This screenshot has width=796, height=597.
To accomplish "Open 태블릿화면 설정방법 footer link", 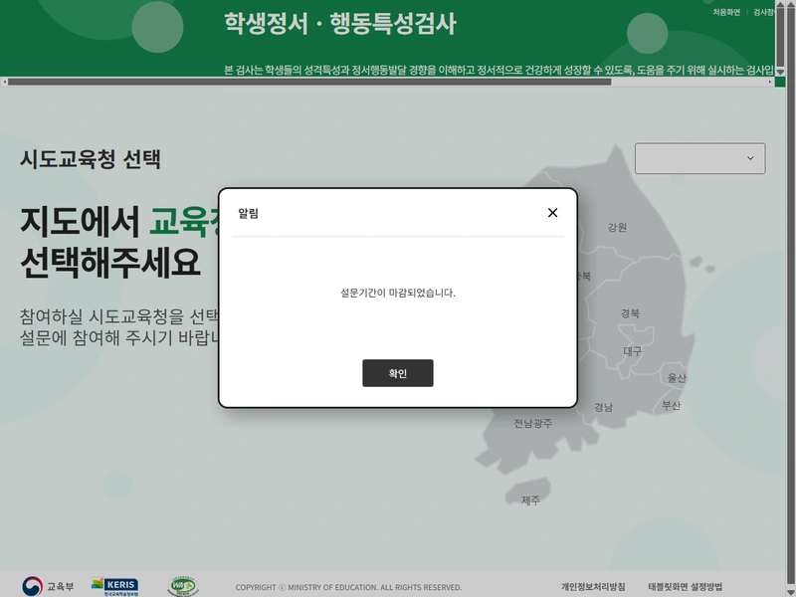I will tap(685, 587).
